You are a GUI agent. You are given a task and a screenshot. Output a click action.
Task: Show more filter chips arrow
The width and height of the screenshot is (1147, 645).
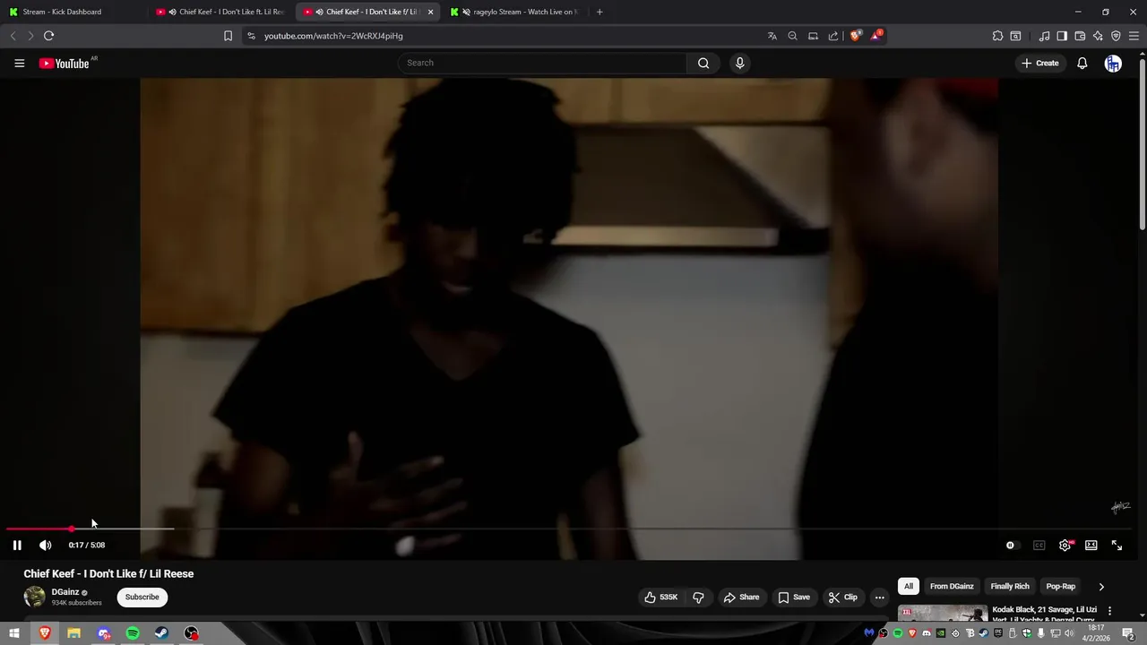coord(1101,586)
